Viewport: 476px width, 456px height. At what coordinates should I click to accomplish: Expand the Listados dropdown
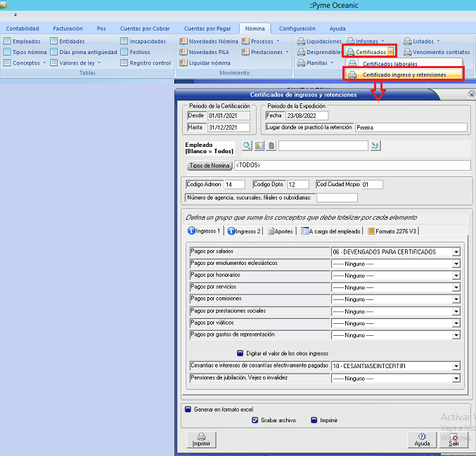click(x=438, y=41)
